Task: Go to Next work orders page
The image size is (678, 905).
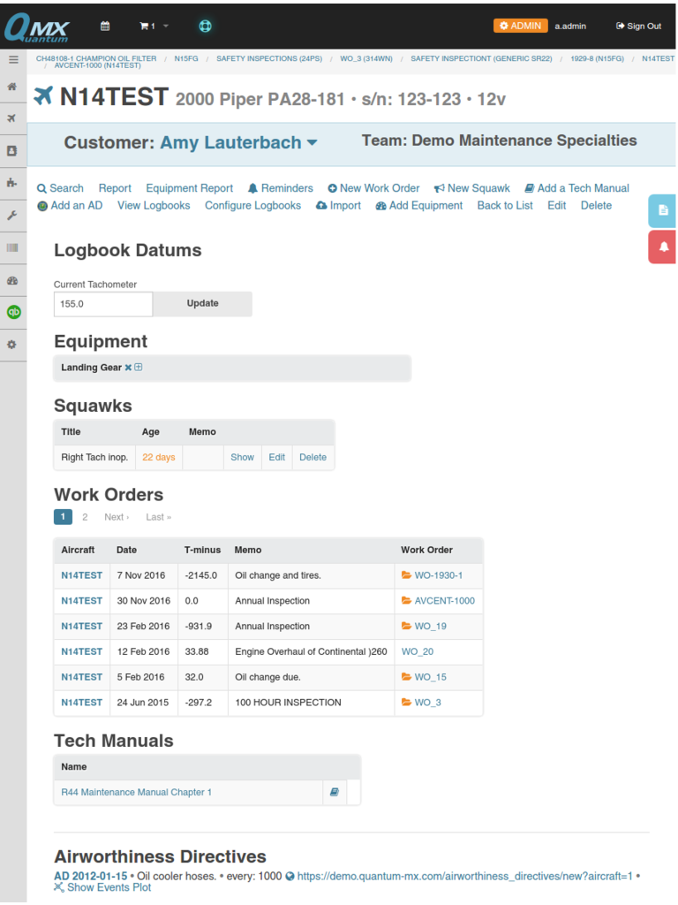Action: (117, 517)
